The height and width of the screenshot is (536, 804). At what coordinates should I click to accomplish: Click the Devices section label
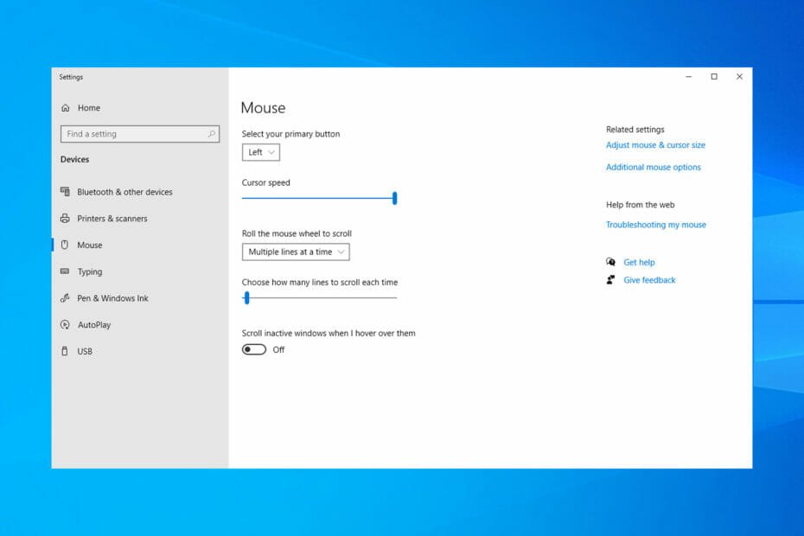(75, 160)
